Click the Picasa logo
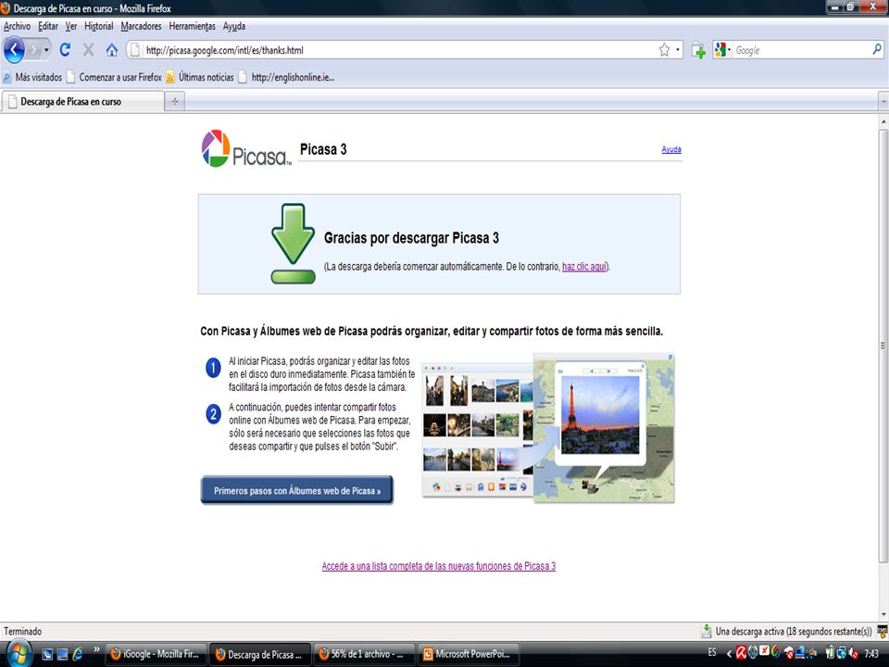The width and height of the screenshot is (889, 667). pyautogui.click(x=246, y=148)
